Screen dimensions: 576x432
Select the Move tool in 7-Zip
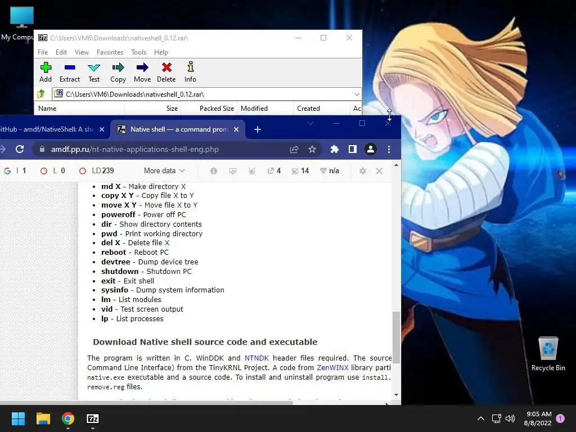tap(142, 72)
